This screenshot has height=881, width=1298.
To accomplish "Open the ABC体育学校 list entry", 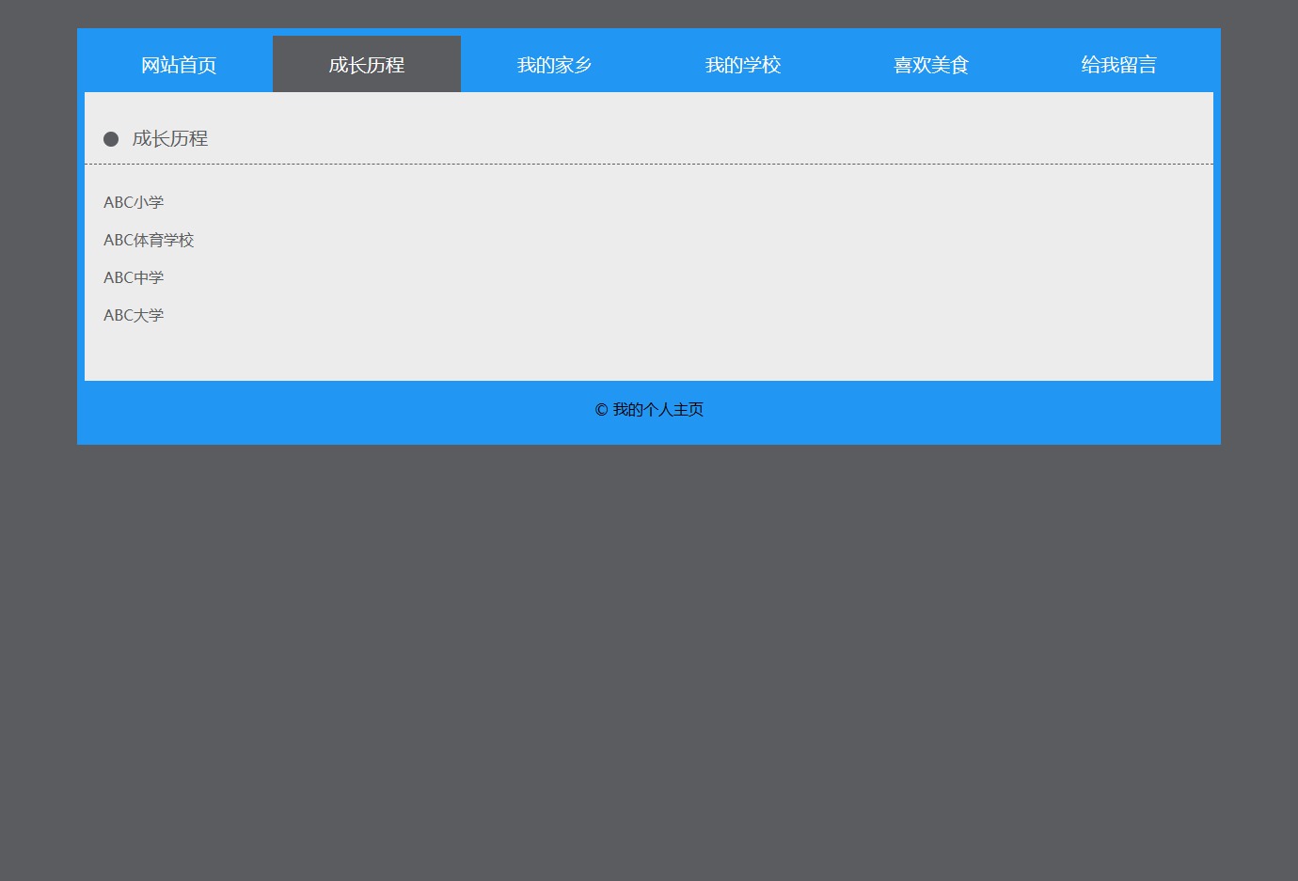I will [x=149, y=240].
